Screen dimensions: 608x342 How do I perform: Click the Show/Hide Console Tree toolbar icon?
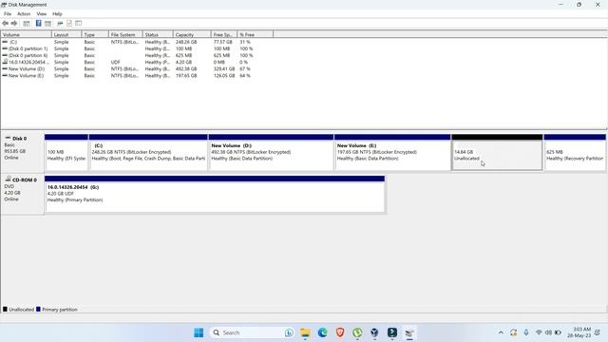(27, 23)
